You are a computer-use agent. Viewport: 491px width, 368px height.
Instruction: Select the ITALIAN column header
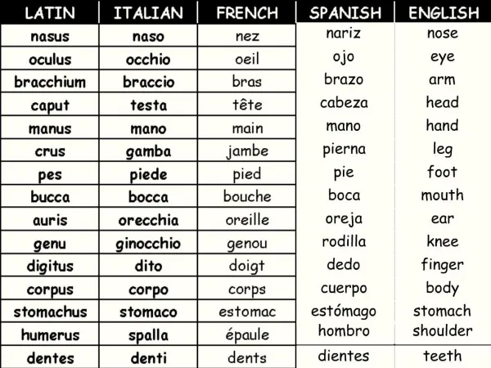(x=148, y=12)
